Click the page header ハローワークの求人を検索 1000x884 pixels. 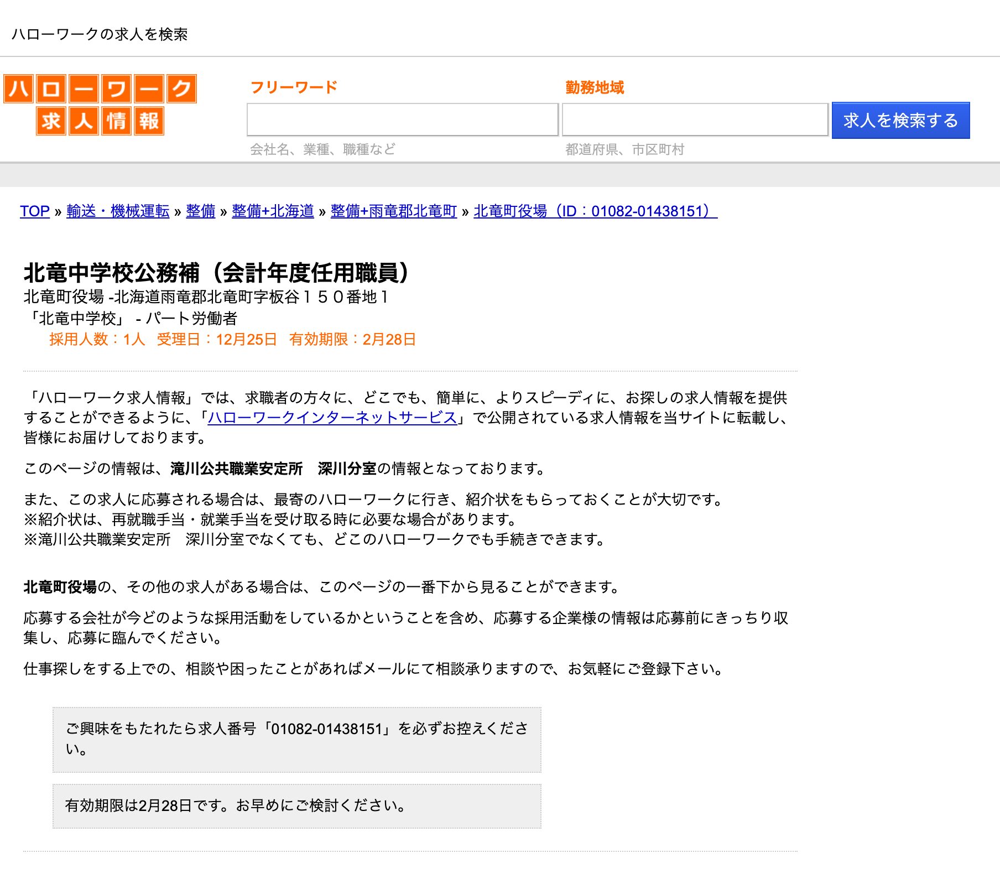click(x=100, y=34)
